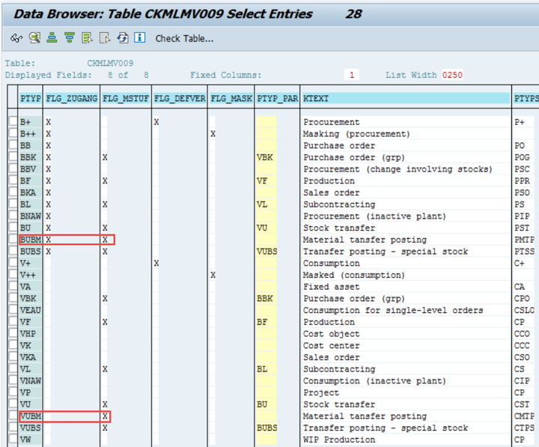Image resolution: width=539 pixels, height=447 pixels.
Task: Click the BUBM process type cell
Action: point(31,240)
